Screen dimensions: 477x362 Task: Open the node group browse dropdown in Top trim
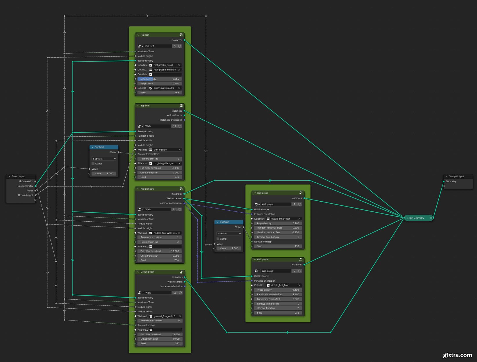click(141, 126)
